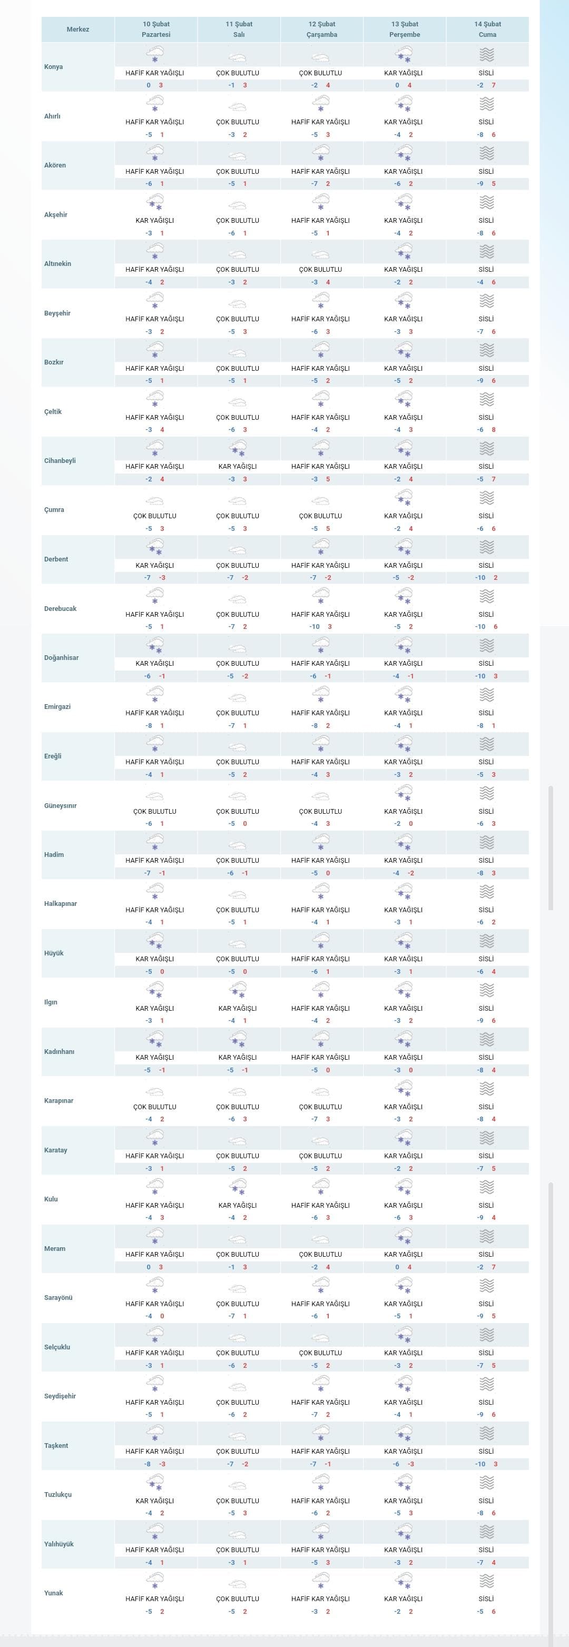Click the Karapınar district name

point(59,1100)
